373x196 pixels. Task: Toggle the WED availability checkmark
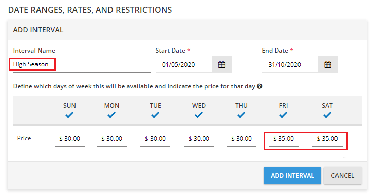click(x=199, y=115)
